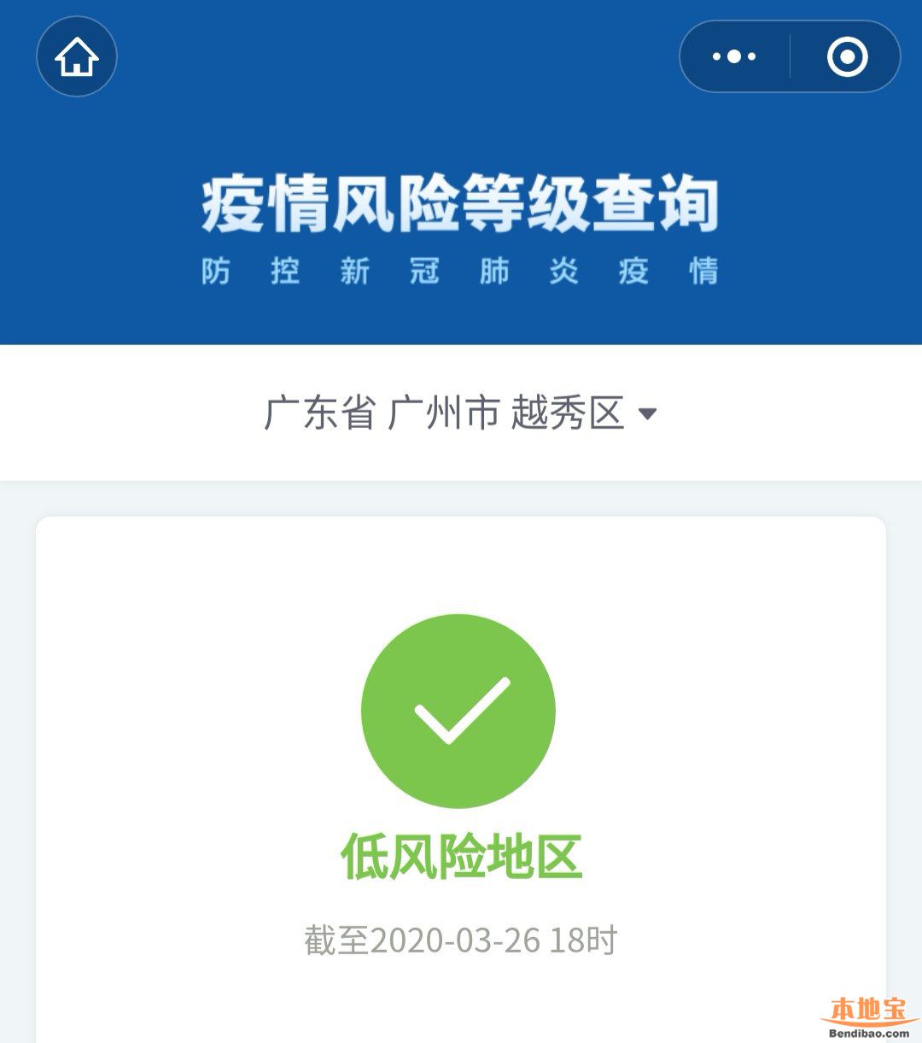This screenshot has width=922, height=1043.
Task: Click the 疫情风险等级查询 title heading
Action: click(460, 205)
